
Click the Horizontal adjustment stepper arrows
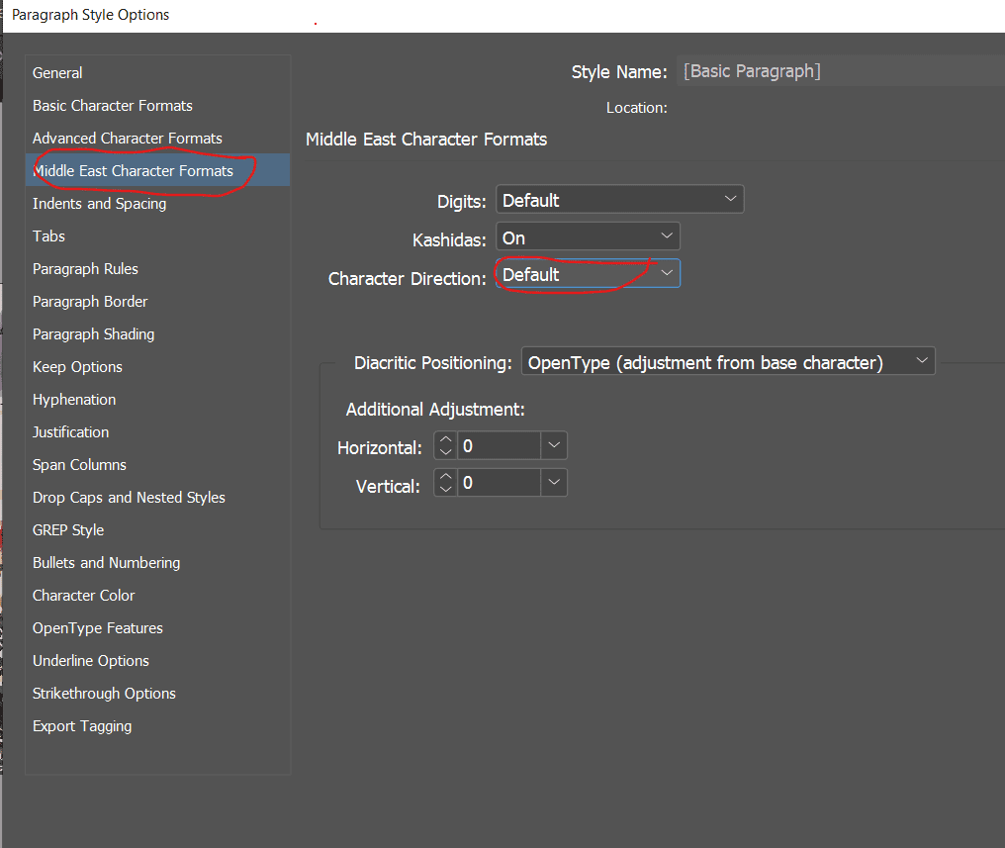click(x=445, y=446)
